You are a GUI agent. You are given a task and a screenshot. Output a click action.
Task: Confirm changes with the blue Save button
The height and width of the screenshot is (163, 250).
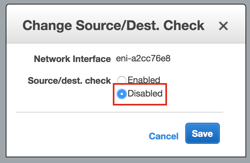click(x=203, y=133)
